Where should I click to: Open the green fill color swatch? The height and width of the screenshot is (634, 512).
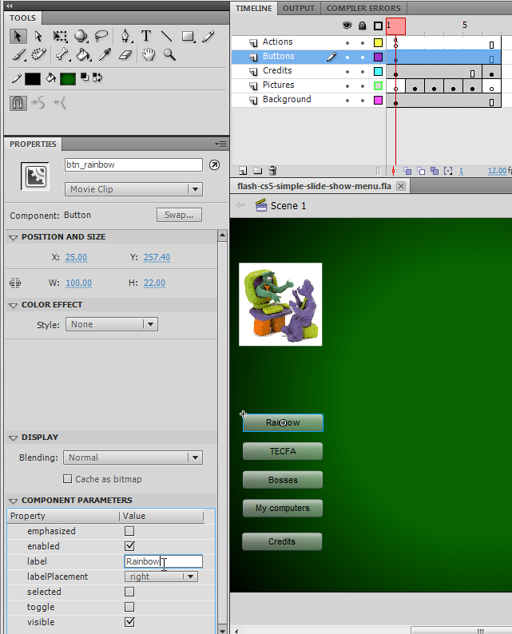coord(68,79)
